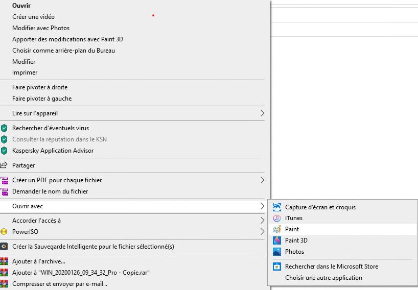Click the PDF icon beside Demander le nom du fichier
The height and width of the screenshot is (290, 418).
pyautogui.click(x=4, y=191)
